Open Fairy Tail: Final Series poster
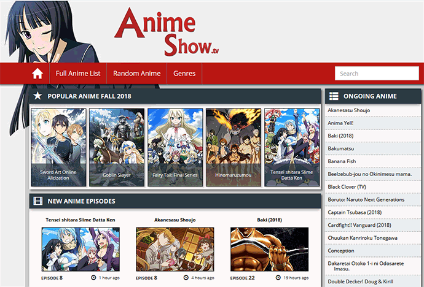 click(x=175, y=147)
